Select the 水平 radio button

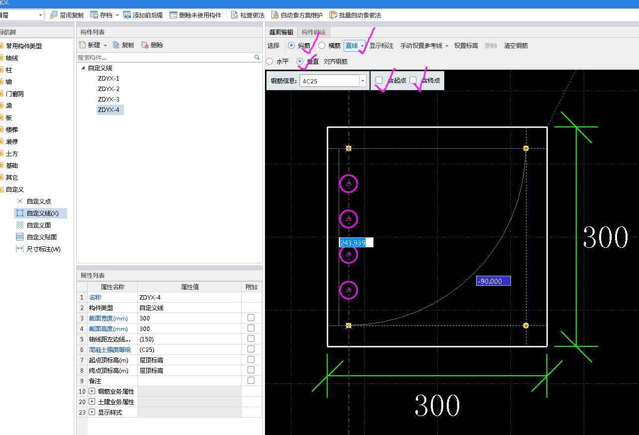tap(269, 61)
